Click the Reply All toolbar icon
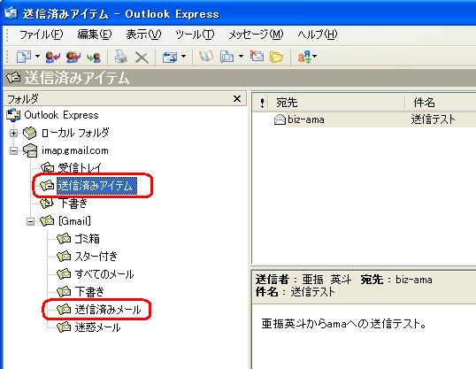The image size is (476, 369). (73, 57)
